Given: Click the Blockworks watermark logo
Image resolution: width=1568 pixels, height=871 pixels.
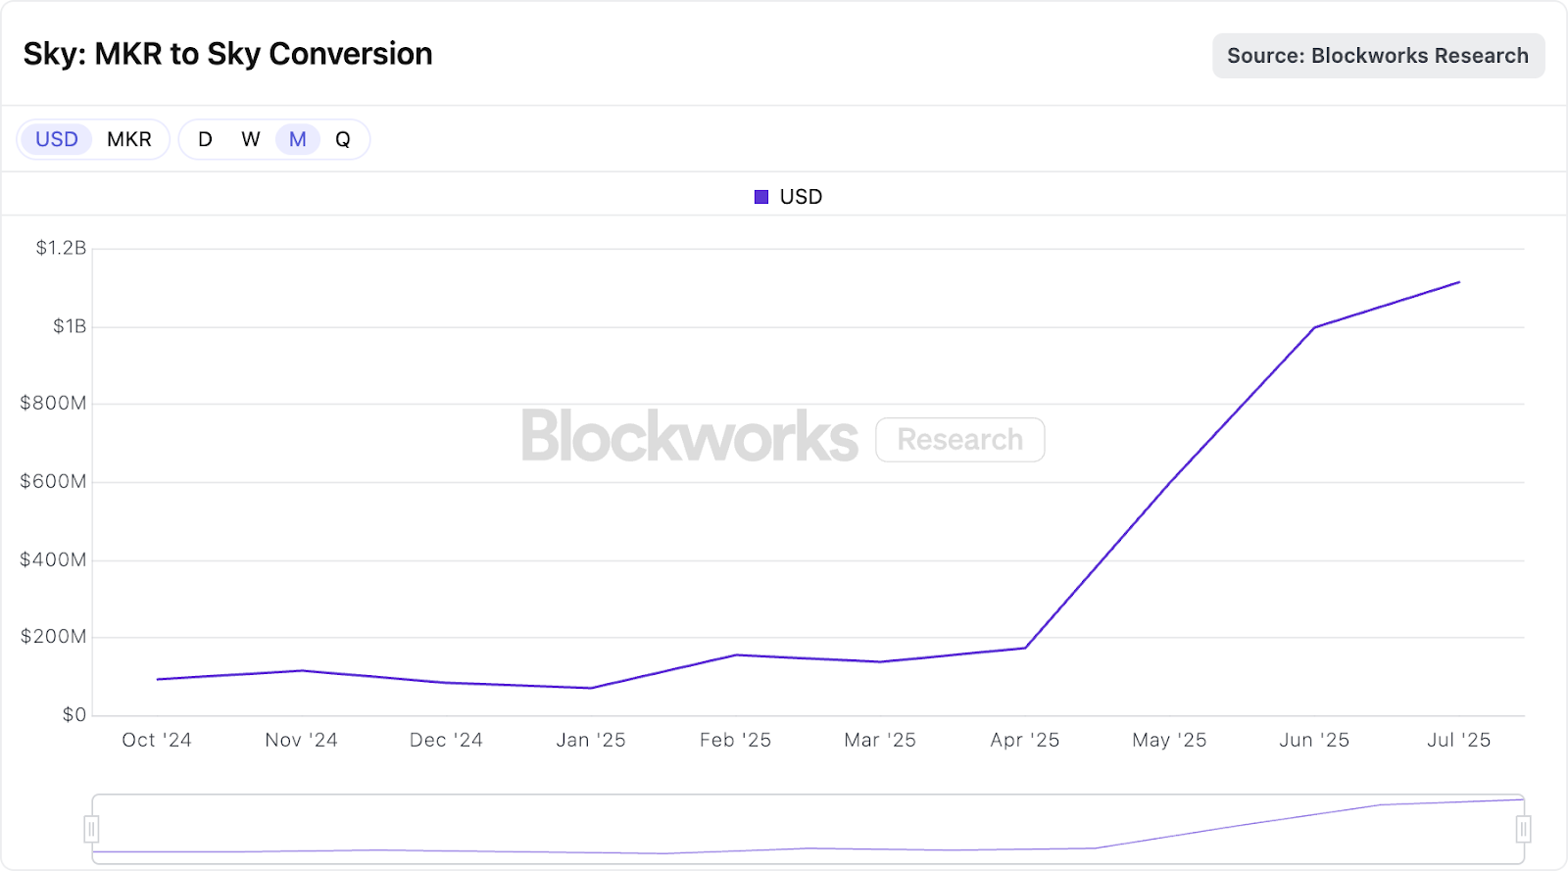Looking at the screenshot, I should (x=690, y=437).
